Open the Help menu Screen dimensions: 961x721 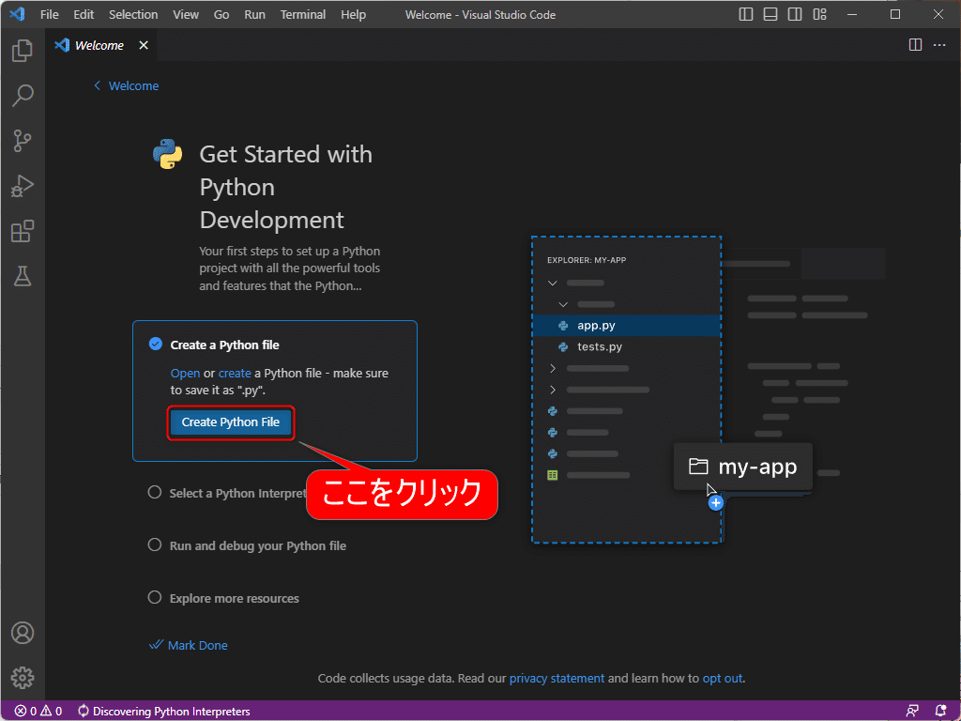353,14
